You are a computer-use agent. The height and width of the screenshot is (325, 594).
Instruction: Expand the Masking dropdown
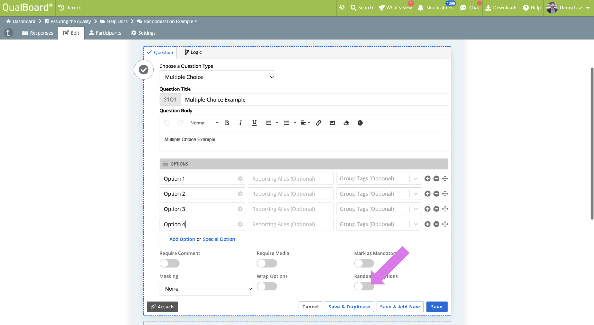(x=206, y=289)
